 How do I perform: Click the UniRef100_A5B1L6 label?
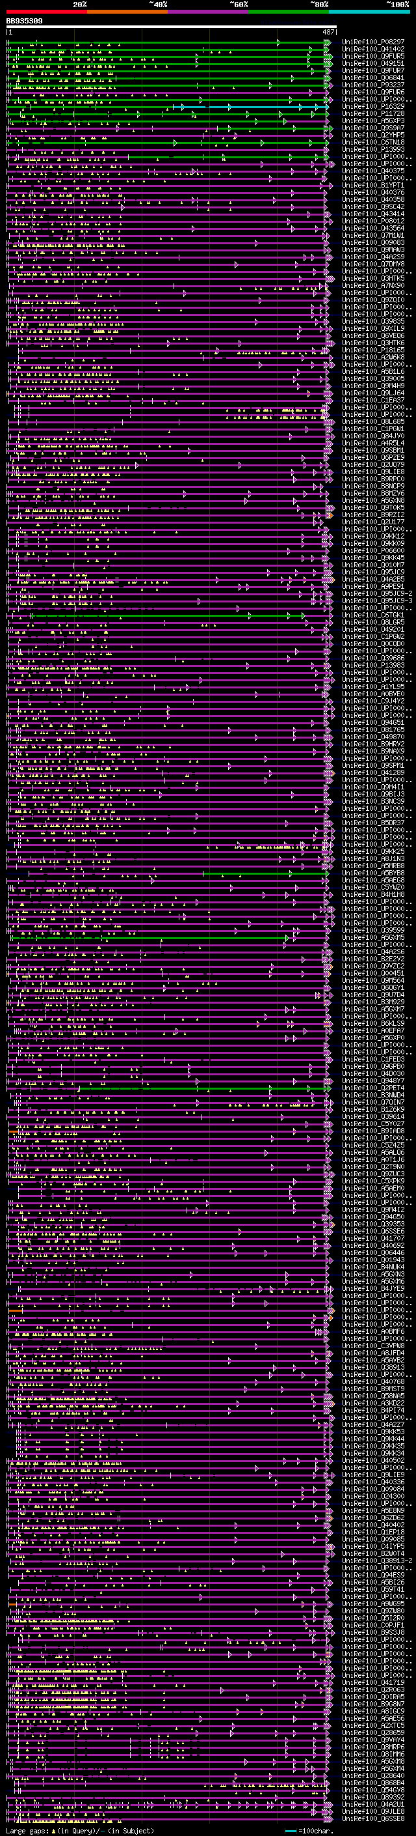[372, 371]
